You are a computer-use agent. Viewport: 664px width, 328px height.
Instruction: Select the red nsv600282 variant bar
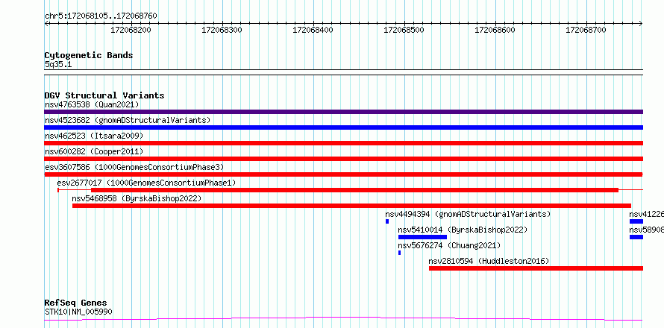[x=343, y=159]
